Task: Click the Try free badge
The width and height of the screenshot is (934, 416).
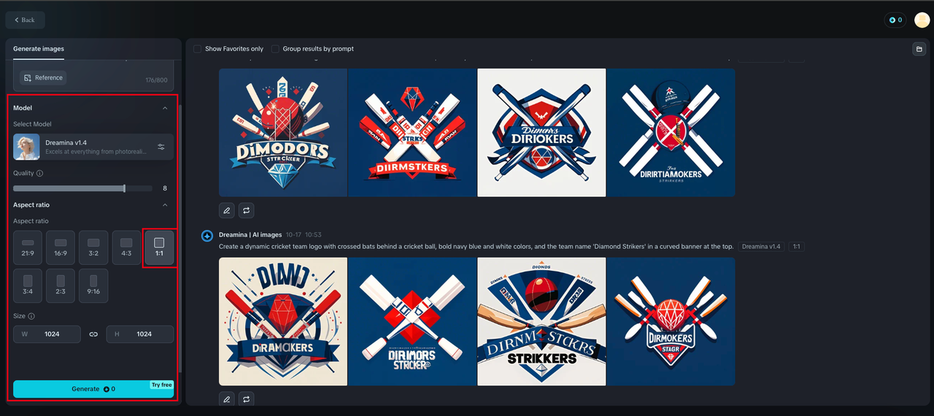Action: (x=162, y=385)
